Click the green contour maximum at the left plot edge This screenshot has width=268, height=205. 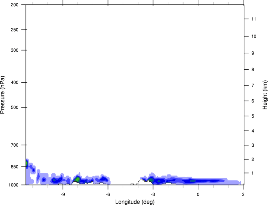27,164
